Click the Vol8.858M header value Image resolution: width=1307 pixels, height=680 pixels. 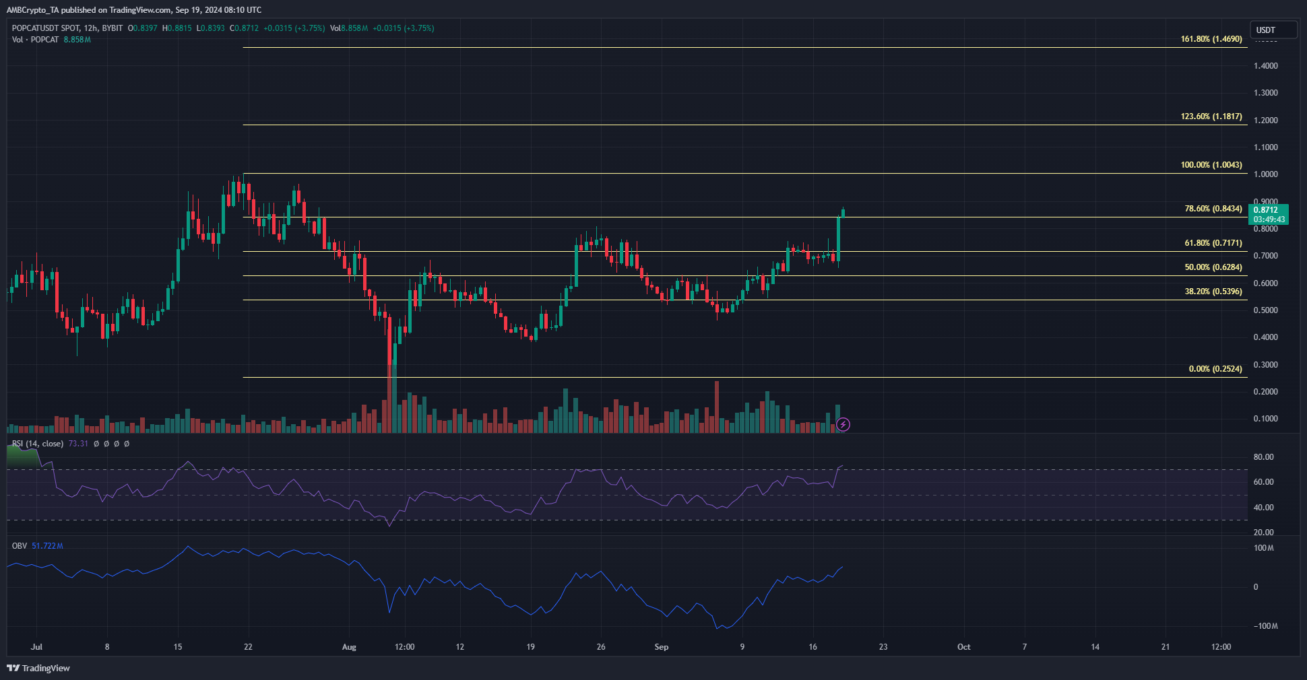point(349,28)
